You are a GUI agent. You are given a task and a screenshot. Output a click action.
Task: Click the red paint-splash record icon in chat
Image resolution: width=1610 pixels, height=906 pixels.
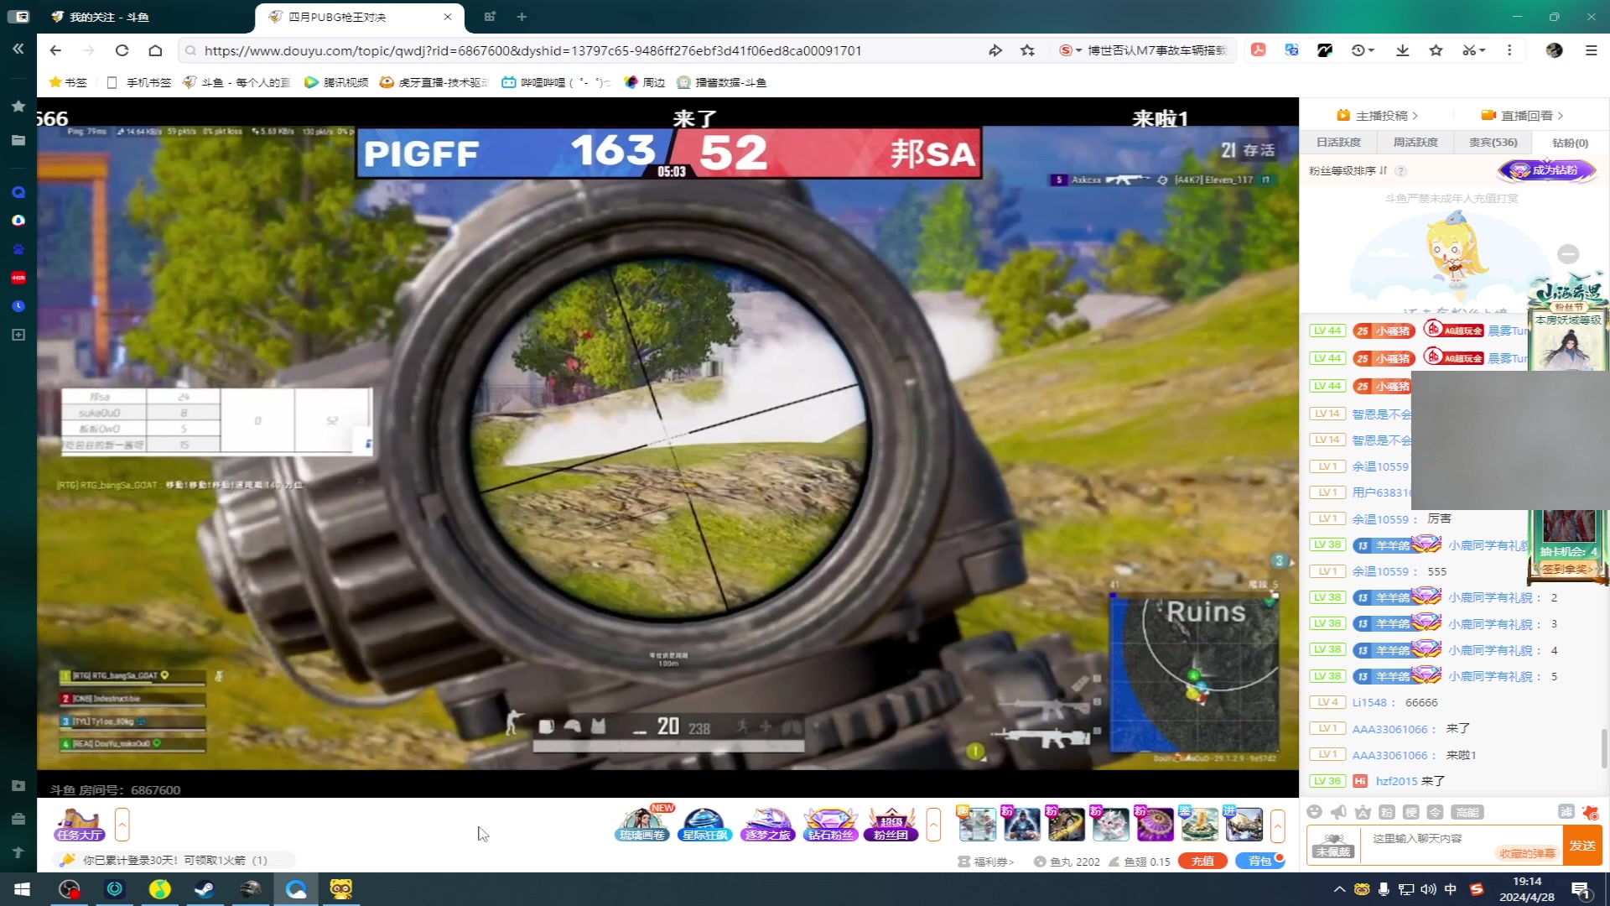coord(1591,812)
